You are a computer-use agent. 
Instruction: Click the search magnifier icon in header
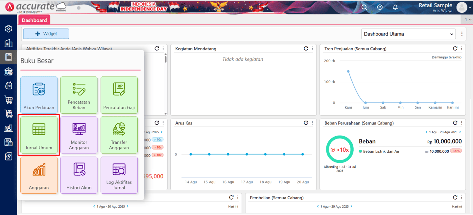(x=364, y=7)
